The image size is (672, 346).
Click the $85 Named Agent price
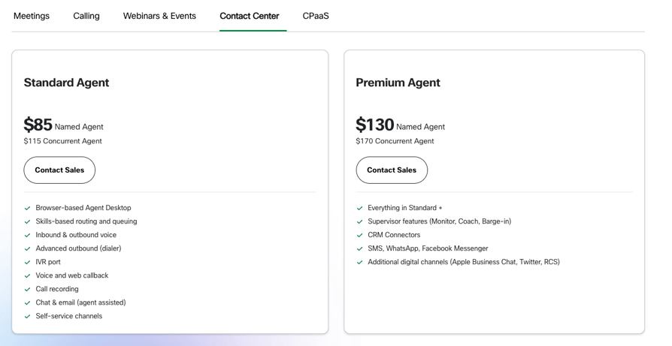pos(63,125)
